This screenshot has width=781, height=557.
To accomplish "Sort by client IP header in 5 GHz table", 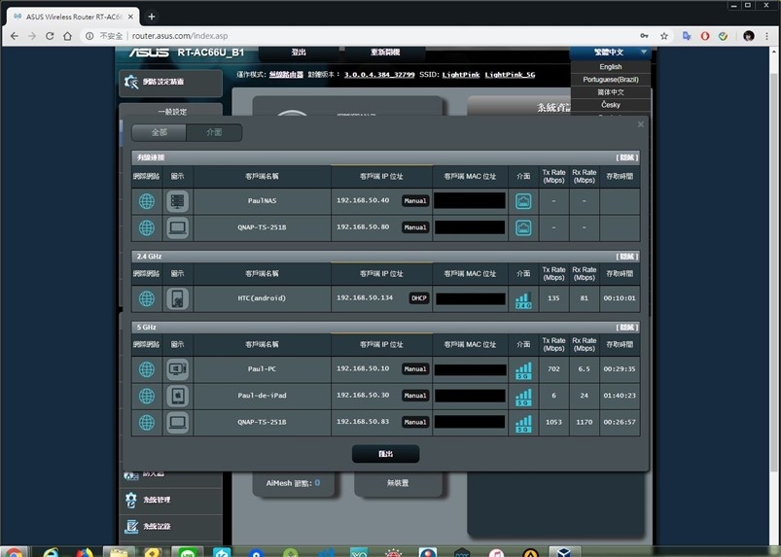I will point(381,344).
